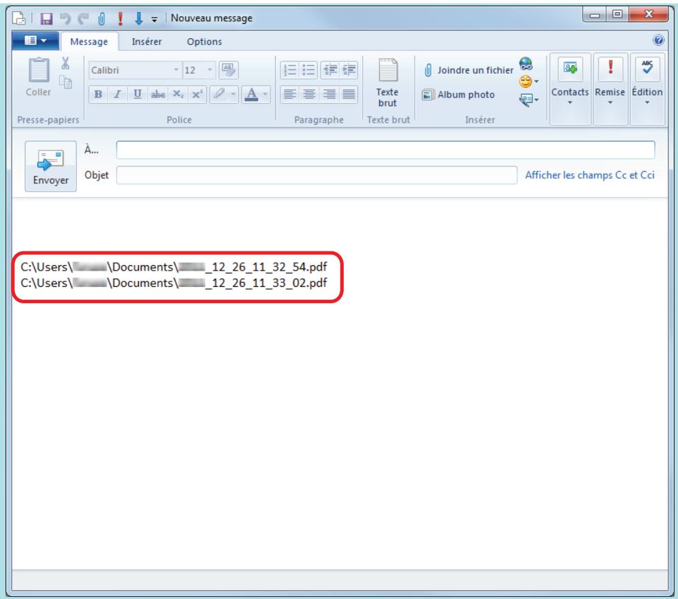Open the signature card dropdown icon
The height and width of the screenshot is (599, 678).
tap(528, 100)
